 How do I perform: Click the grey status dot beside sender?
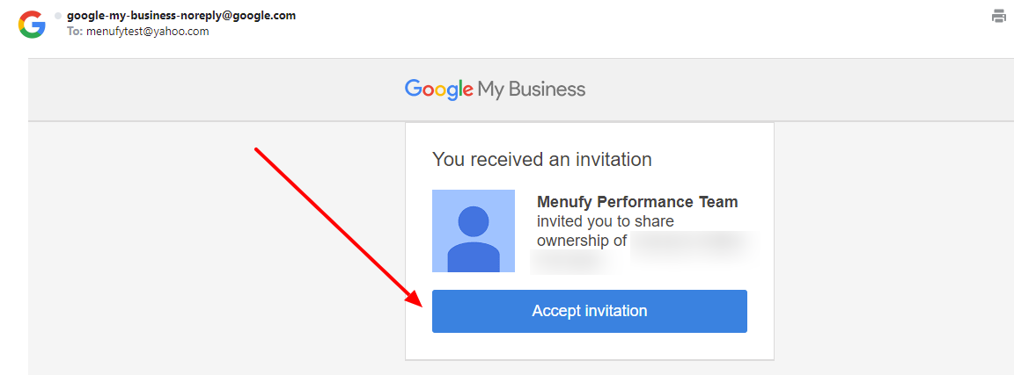click(59, 16)
